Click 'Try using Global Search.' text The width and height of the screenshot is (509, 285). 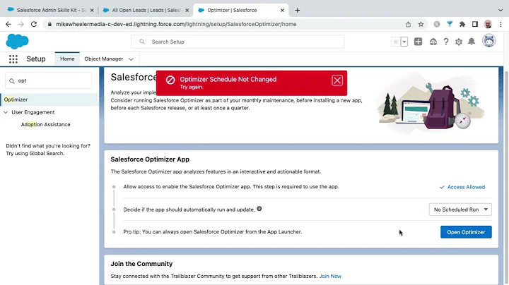point(35,154)
